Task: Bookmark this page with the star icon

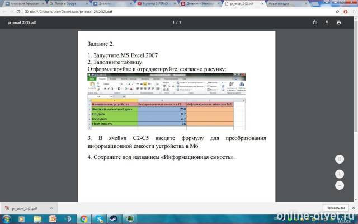Action: [337, 12]
